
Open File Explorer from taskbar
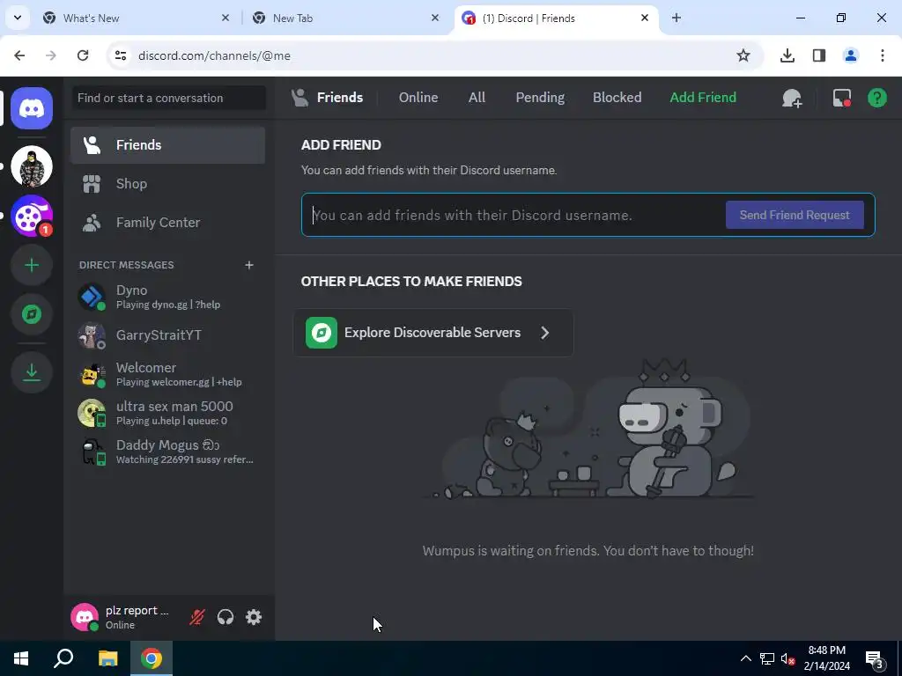[107, 658]
